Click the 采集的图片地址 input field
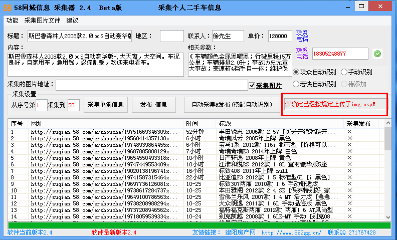This screenshot has height=240, width=397. (x=151, y=85)
